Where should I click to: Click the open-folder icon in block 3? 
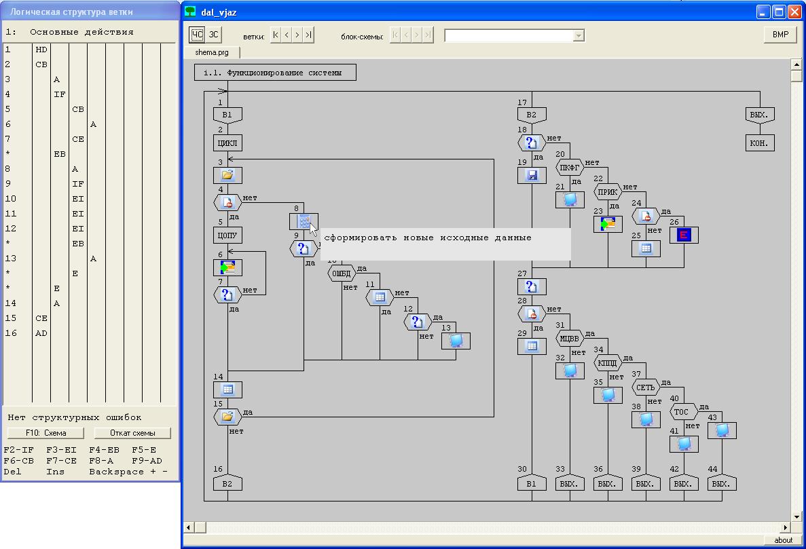pos(227,175)
